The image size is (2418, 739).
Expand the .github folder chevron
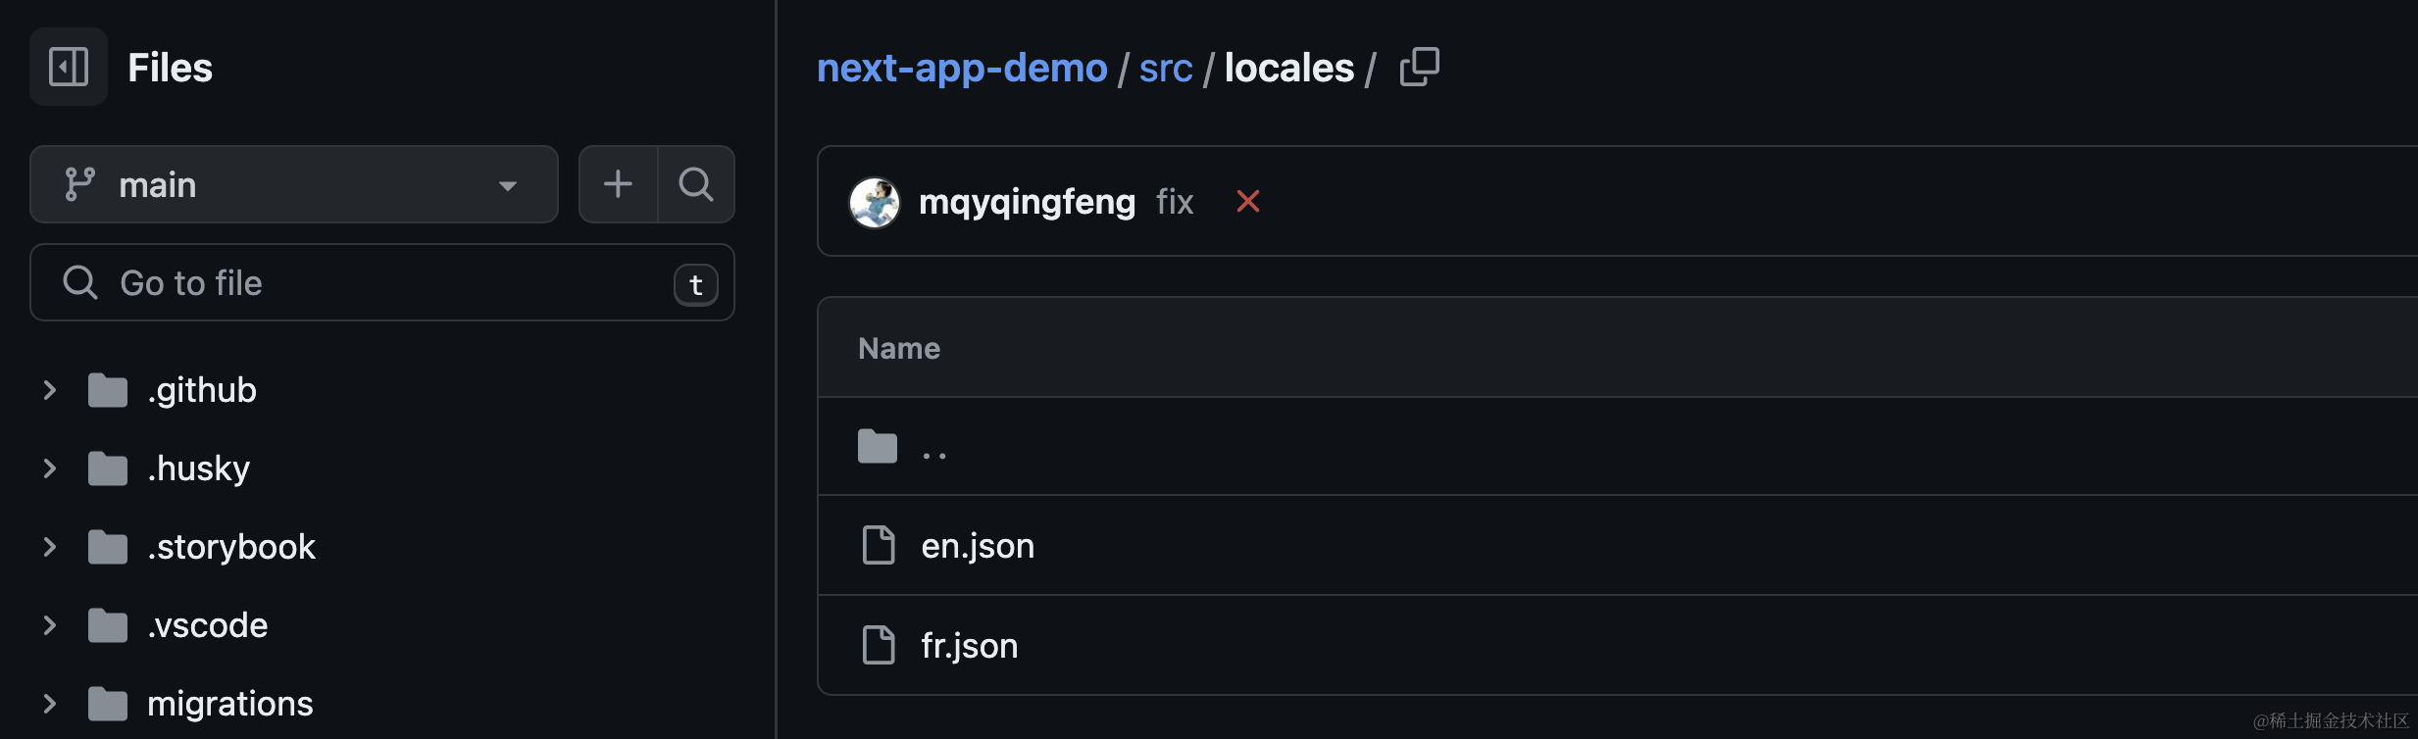[50, 390]
